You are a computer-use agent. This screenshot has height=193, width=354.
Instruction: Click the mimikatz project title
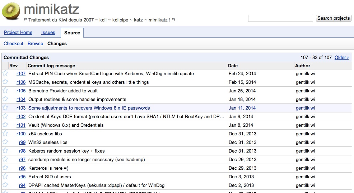click(x=51, y=9)
